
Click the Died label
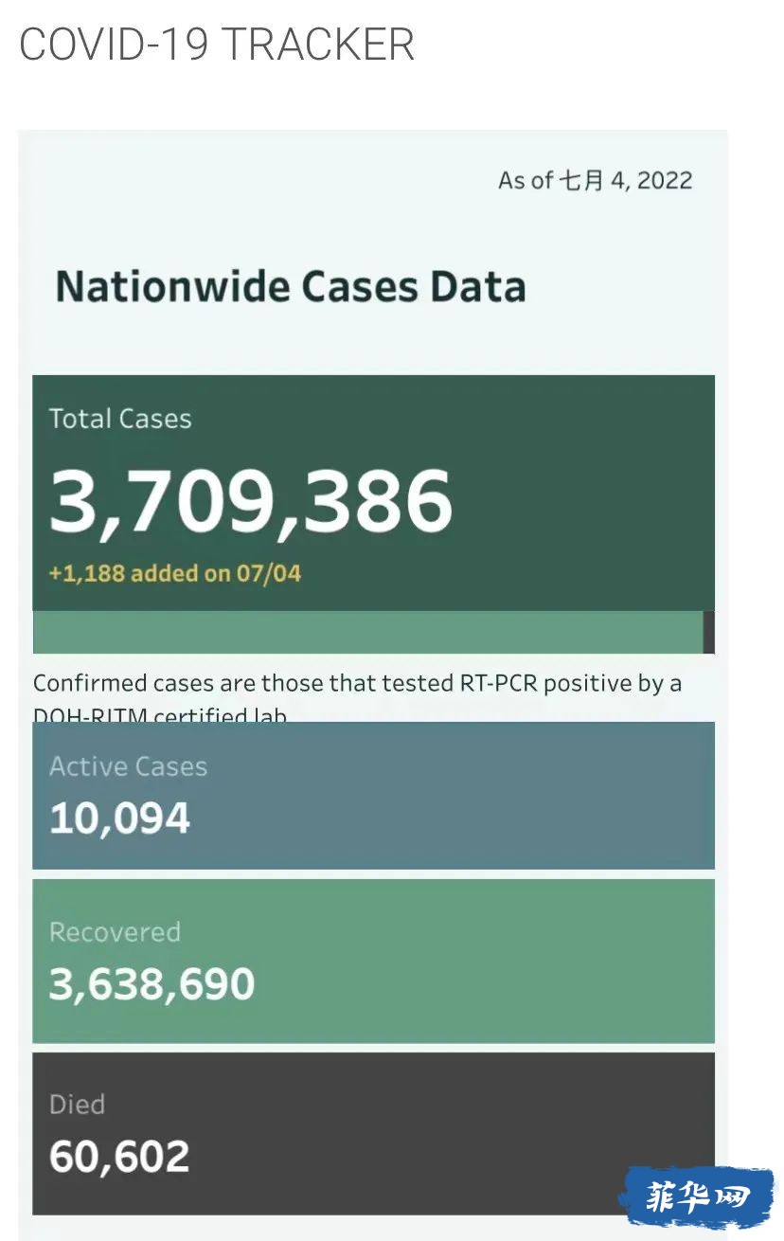point(77,1105)
